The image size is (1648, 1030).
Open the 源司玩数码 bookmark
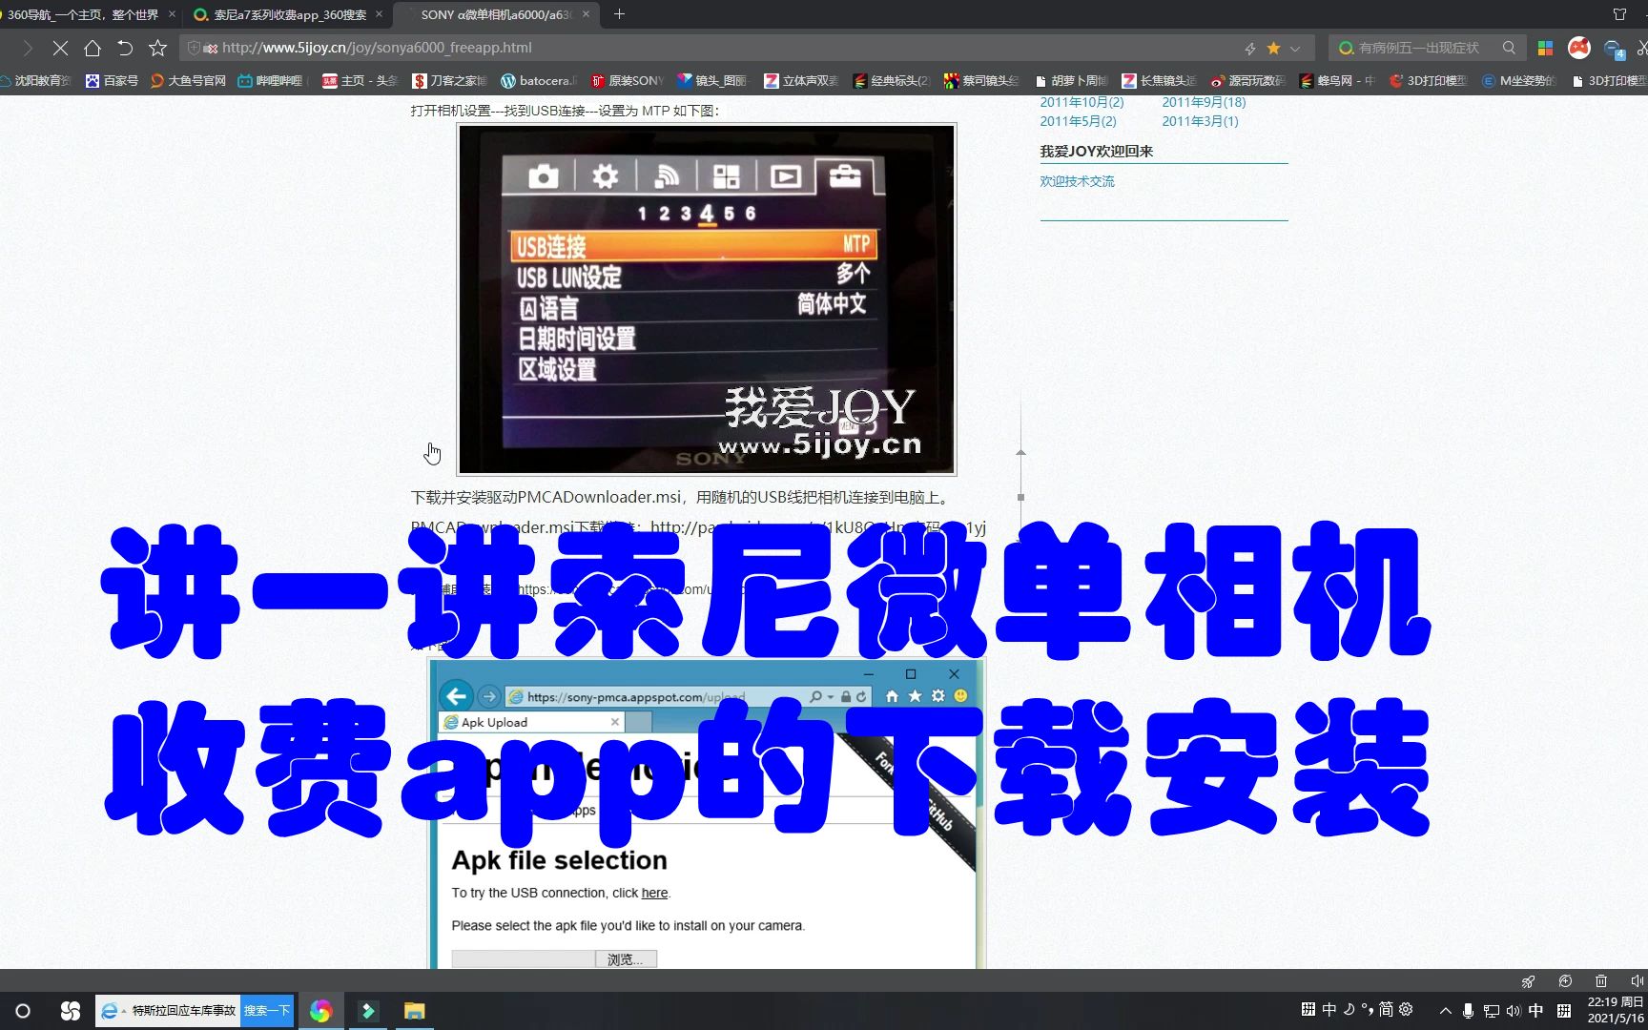click(1247, 81)
